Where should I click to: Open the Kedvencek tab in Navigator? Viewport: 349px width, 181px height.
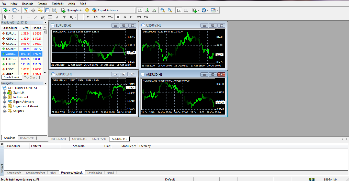tap(27, 138)
